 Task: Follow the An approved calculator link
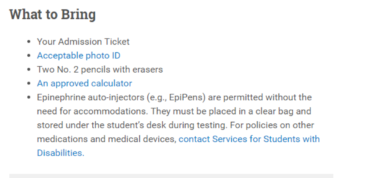[x=84, y=83]
